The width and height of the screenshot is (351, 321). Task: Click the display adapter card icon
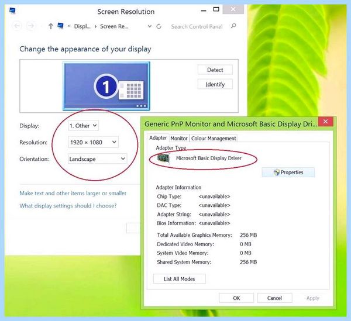[x=163, y=158]
